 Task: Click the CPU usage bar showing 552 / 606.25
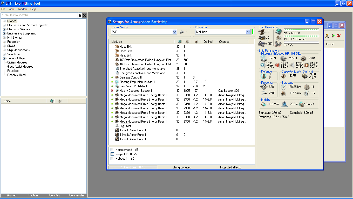pyautogui.click(x=301, y=30)
